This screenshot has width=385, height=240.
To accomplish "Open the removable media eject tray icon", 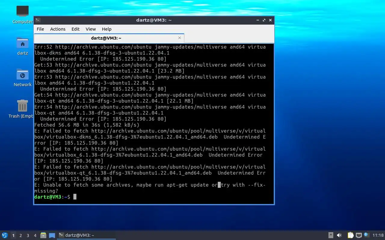I will click(x=331, y=235).
